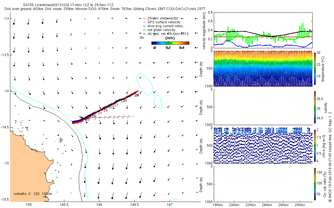Click inside the velocity magnitude time-series plot
Screen dimensions: 334x208
coord(263,30)
